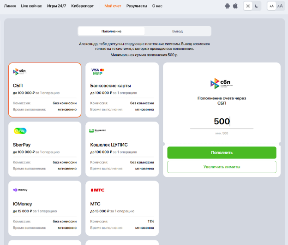
Task: Choose the ЮMoney payment method
Action: pyautogui.click(x=45, y=208)
